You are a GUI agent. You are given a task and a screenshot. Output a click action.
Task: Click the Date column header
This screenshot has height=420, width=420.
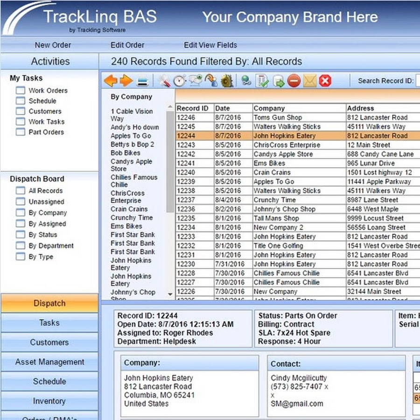233,108
